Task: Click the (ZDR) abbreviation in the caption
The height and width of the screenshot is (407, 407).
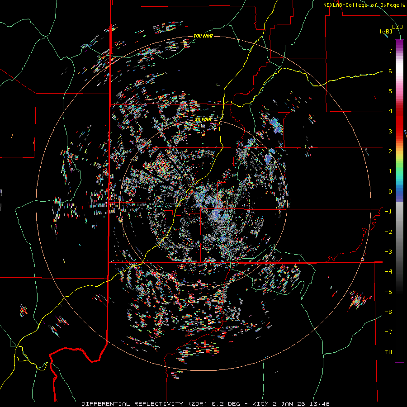Action: pos(197,404)
